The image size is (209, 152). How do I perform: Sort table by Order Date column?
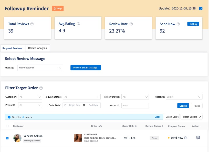point(137,126)
